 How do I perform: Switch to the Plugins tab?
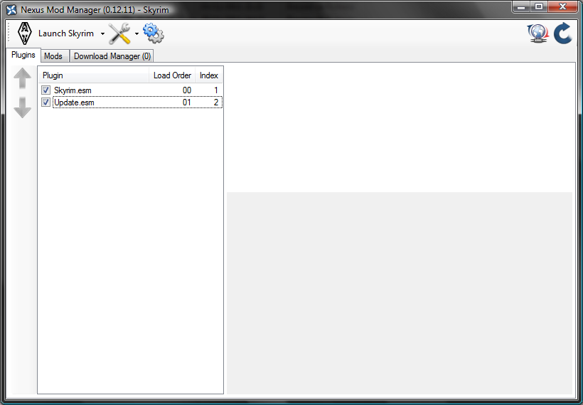tap(23, 55)
